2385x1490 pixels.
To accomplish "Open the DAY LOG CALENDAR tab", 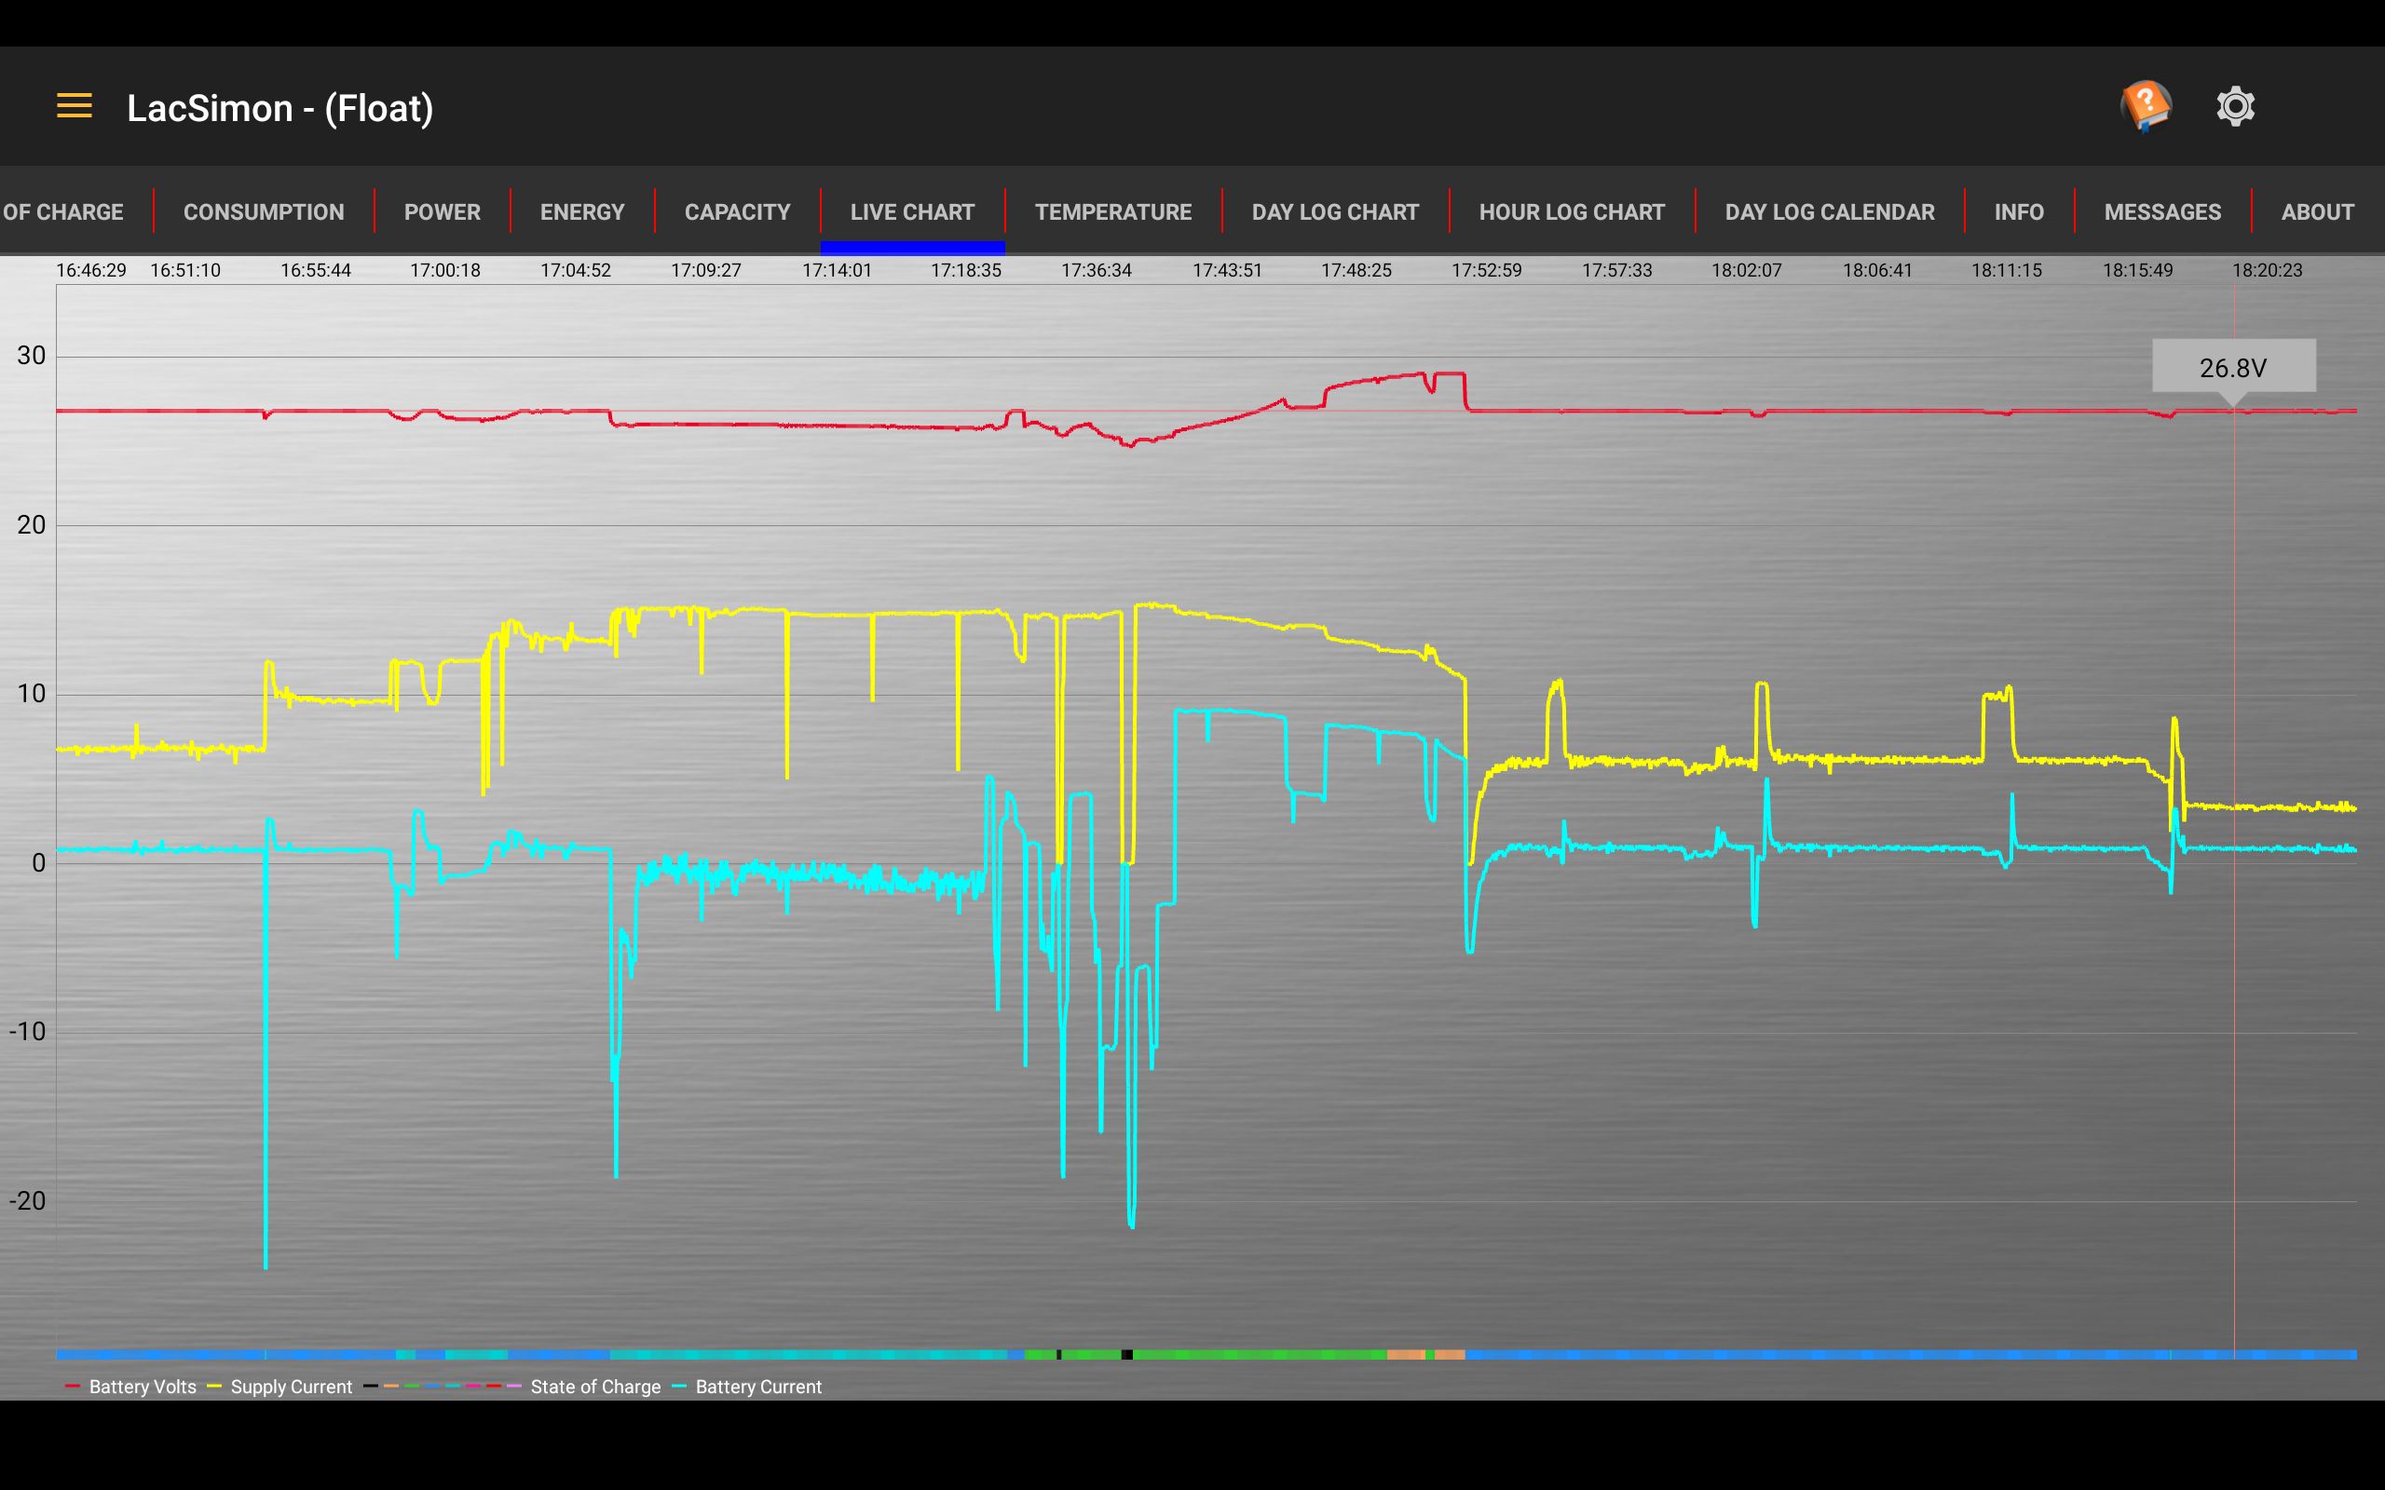I will point(1830,212).
